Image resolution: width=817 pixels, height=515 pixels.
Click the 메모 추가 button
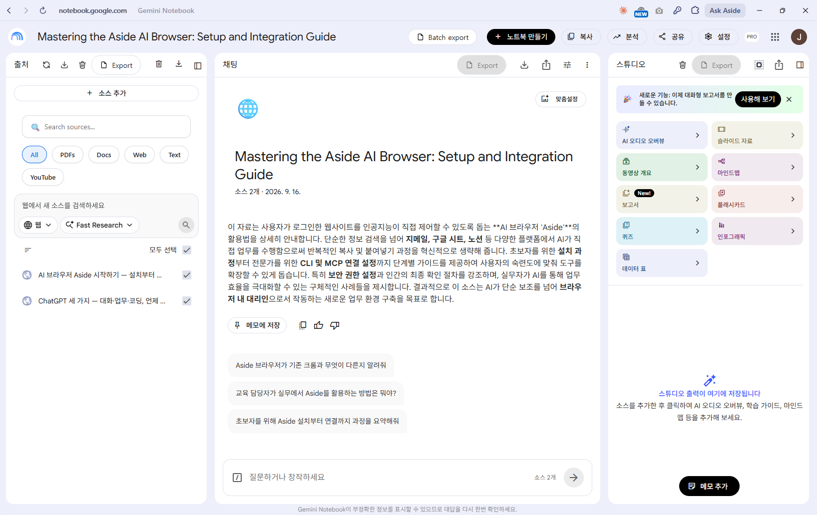click(709, 486)
